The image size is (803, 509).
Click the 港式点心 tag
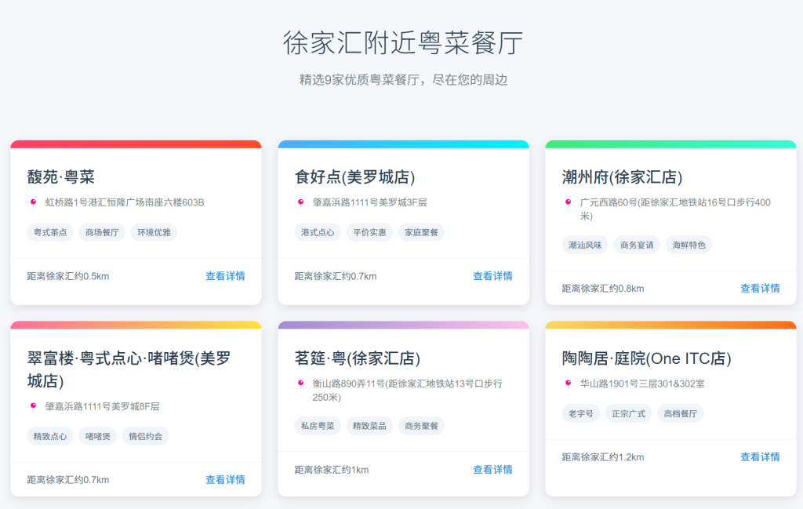(x=318, y=232)
